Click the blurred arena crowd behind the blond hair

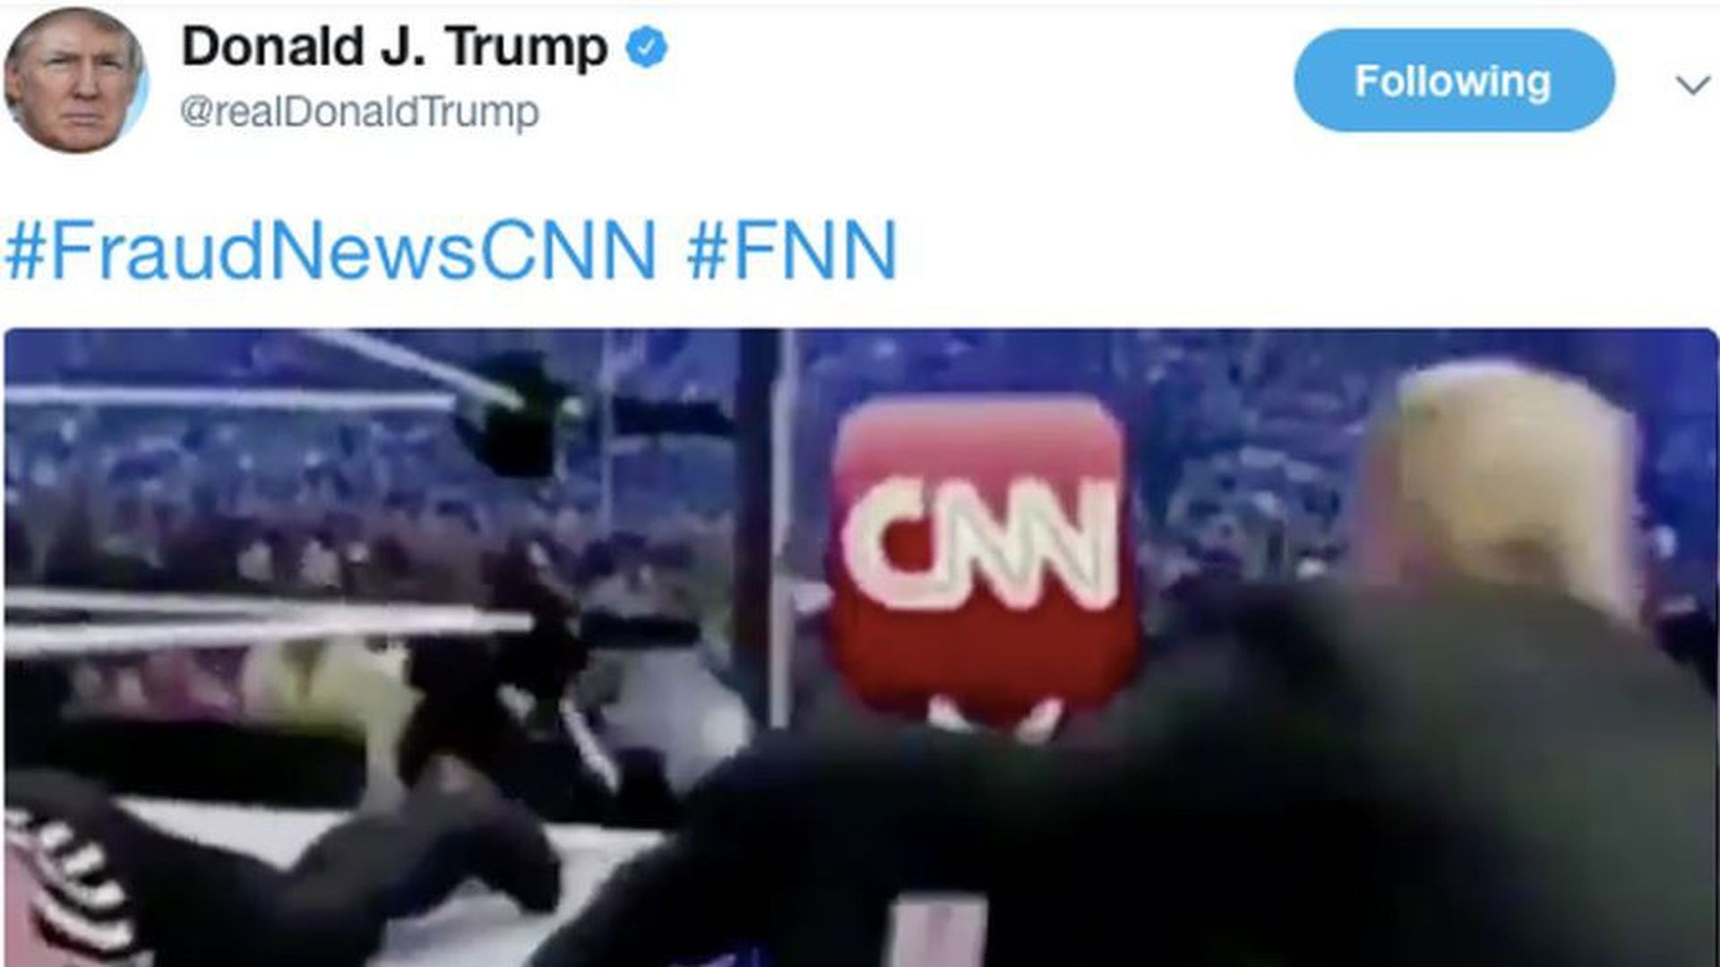point(1254,466)
